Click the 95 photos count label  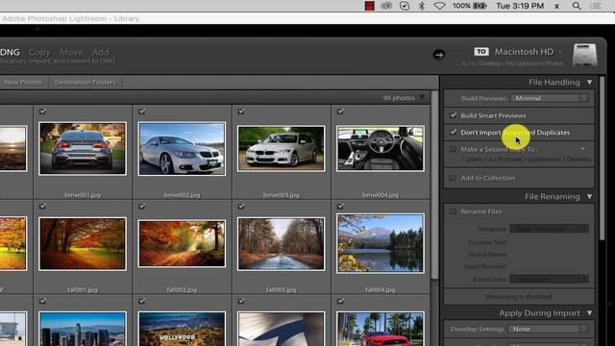399,98
